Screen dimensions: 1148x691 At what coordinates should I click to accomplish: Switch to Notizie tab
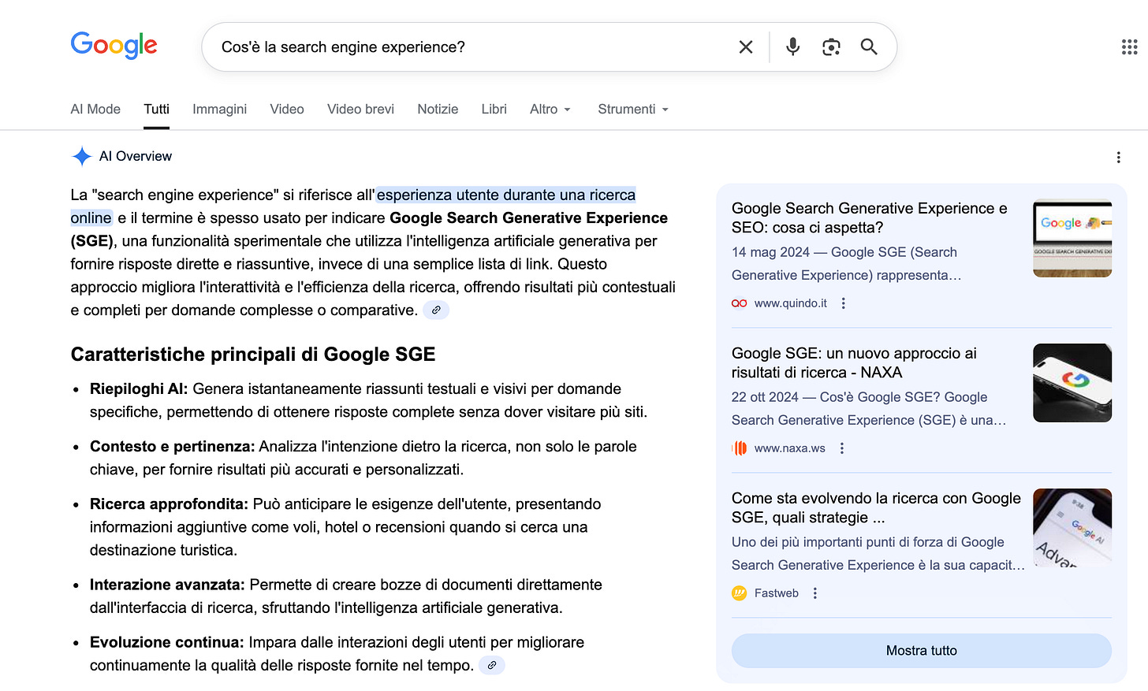click(x=438, y=110)
